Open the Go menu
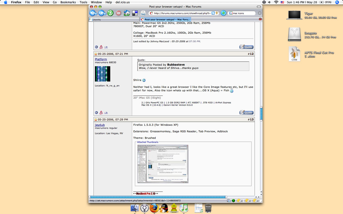 (55, 2)
